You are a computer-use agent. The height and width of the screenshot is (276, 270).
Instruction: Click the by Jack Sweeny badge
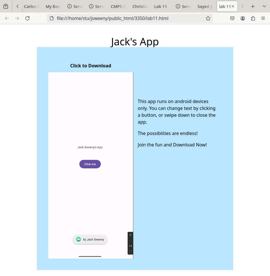pyautogui.click(x=90, y=239)
